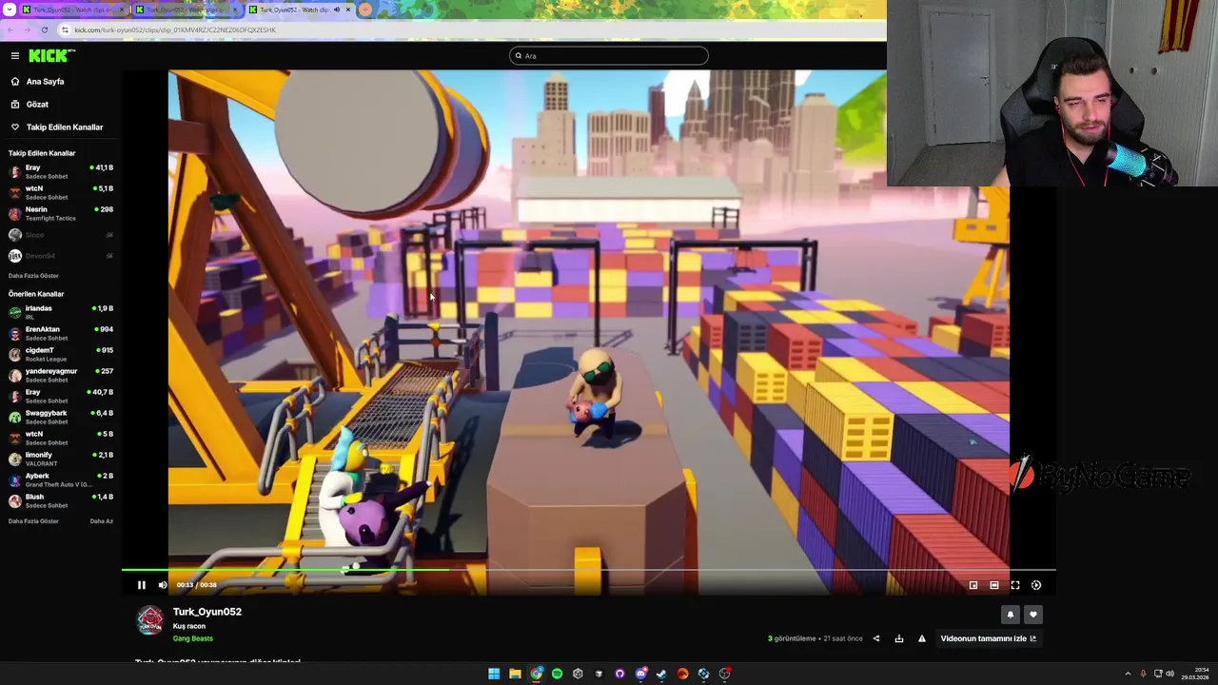Mute the clip via the volume icon
Image resolution: width=1218 pixels, height=685 pixels.
tap(163, 585)
